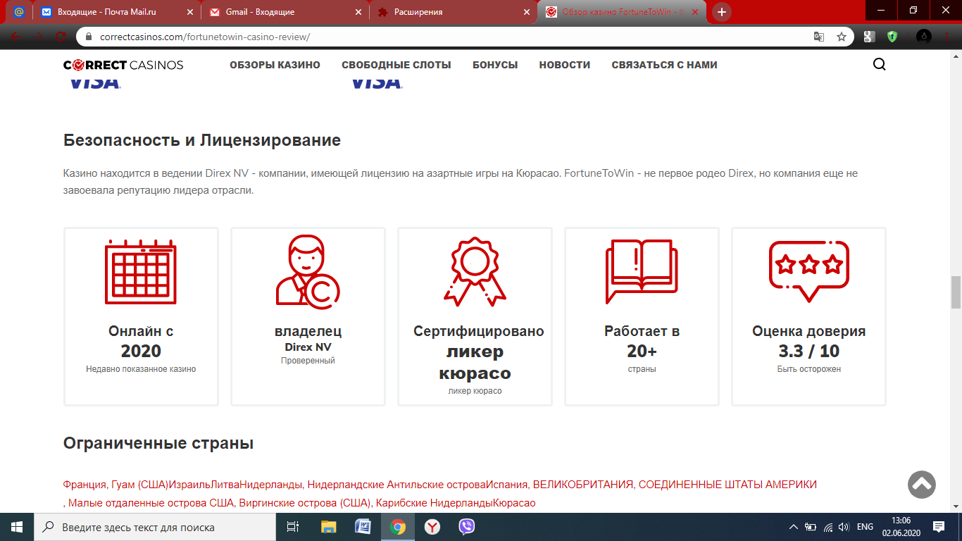
Task: Go back using the browser back arrow
Action: click(x=16, y=37)
